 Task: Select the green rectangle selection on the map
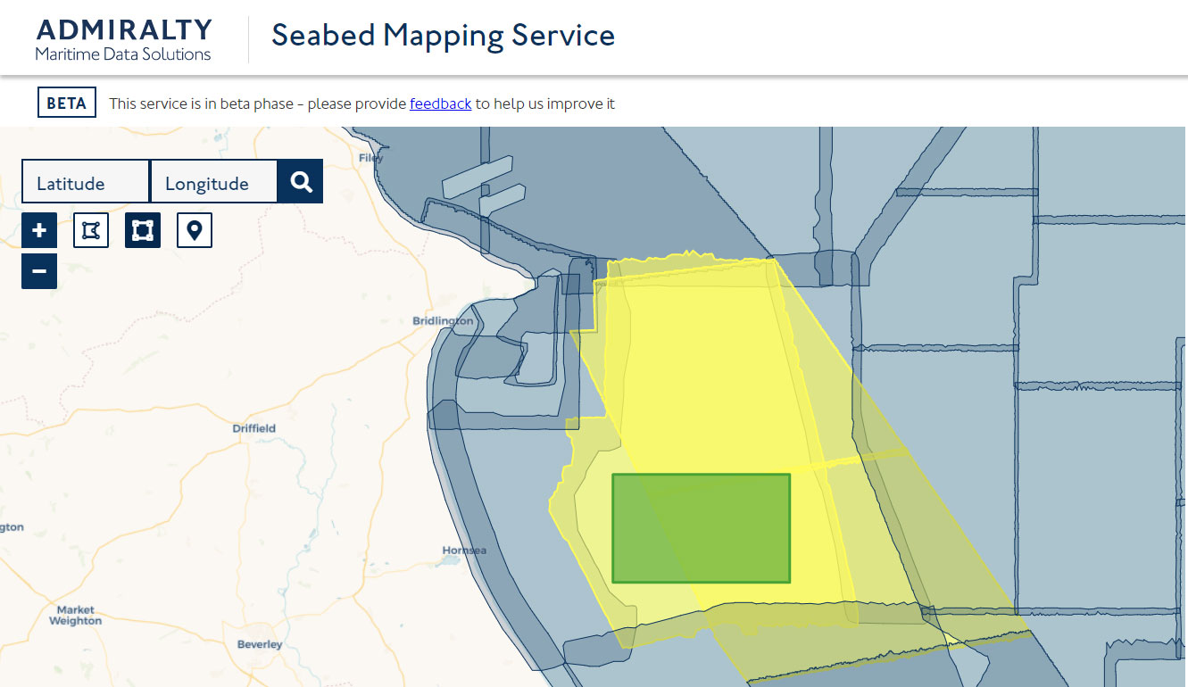[701, 527]
